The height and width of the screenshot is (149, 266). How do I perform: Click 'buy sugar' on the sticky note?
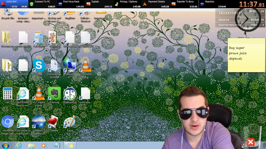pos(236,48)
